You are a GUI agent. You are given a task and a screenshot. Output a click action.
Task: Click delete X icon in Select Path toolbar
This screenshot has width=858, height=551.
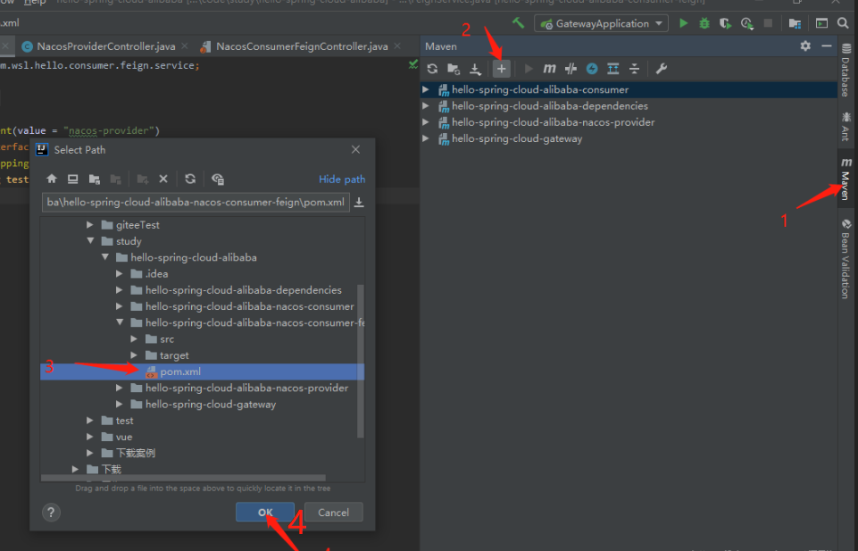point(163,179)
